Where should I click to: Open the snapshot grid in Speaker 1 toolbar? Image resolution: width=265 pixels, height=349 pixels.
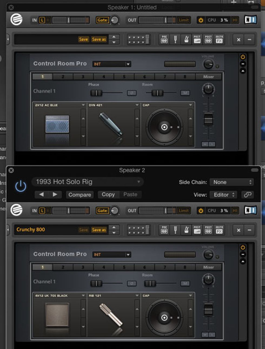138,39
